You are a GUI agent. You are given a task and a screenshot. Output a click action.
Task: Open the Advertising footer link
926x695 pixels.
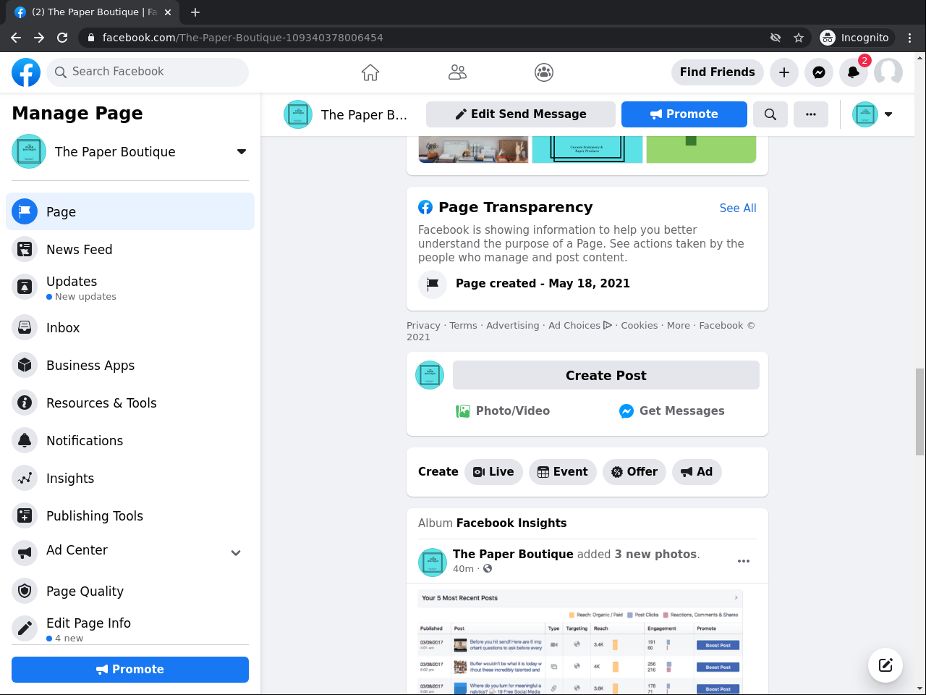click(x=512, y=326)
